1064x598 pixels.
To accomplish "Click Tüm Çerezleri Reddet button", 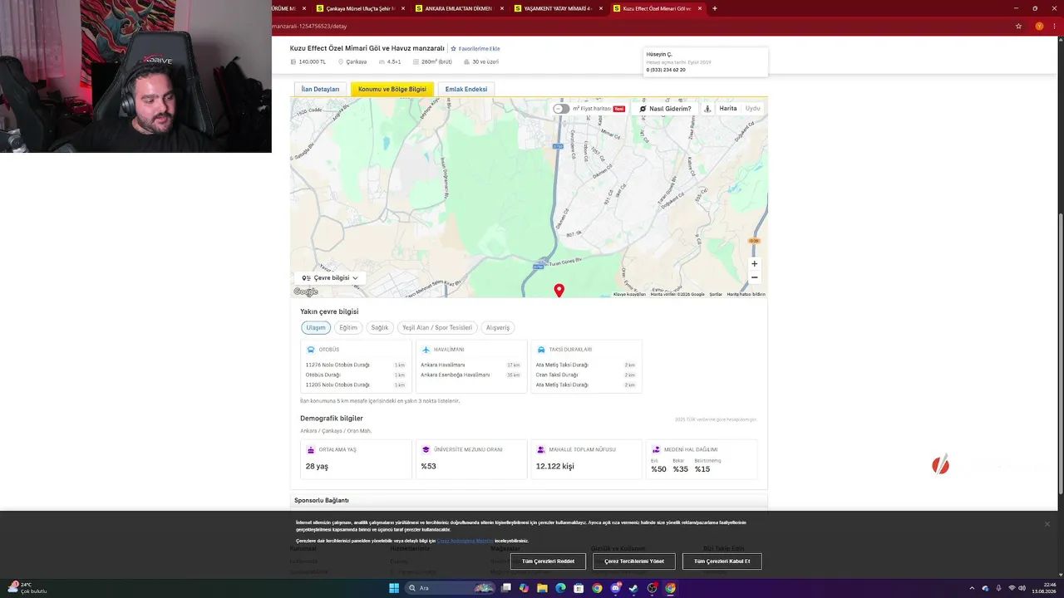I will (x=548, y=561).
